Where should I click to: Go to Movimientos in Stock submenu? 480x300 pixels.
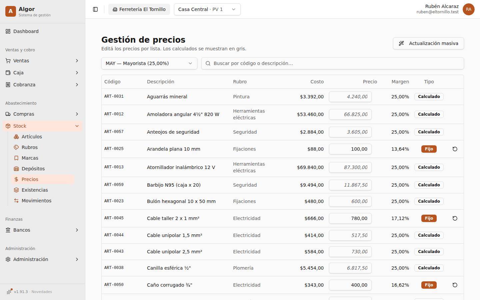43,201
